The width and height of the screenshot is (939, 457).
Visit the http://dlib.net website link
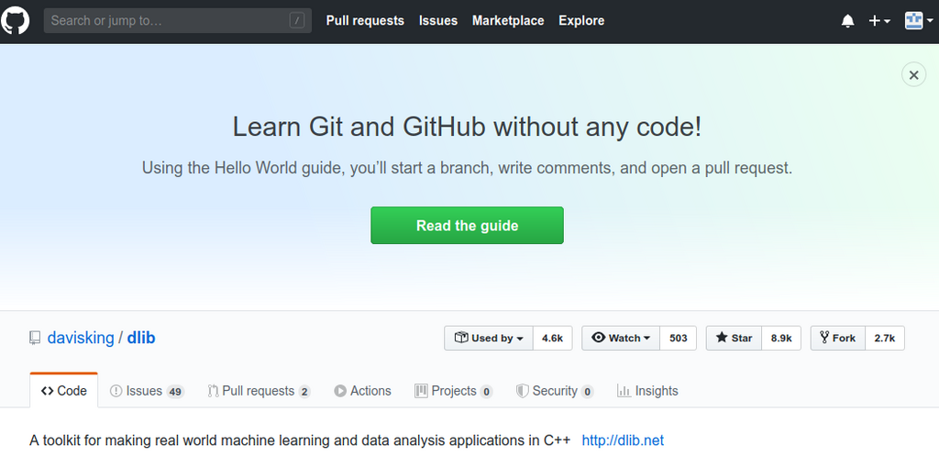623,440
